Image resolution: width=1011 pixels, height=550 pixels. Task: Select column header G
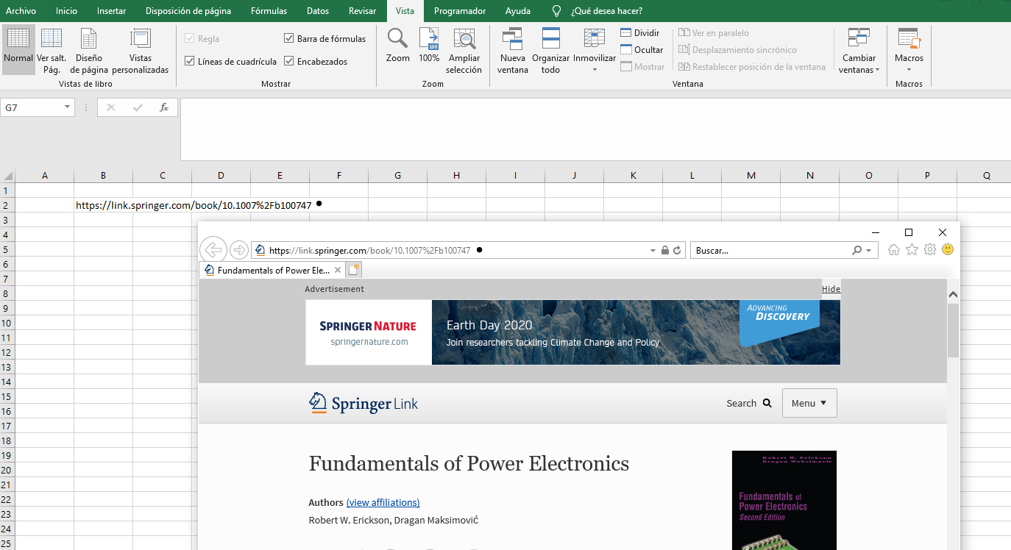click(x=398, y=176)
